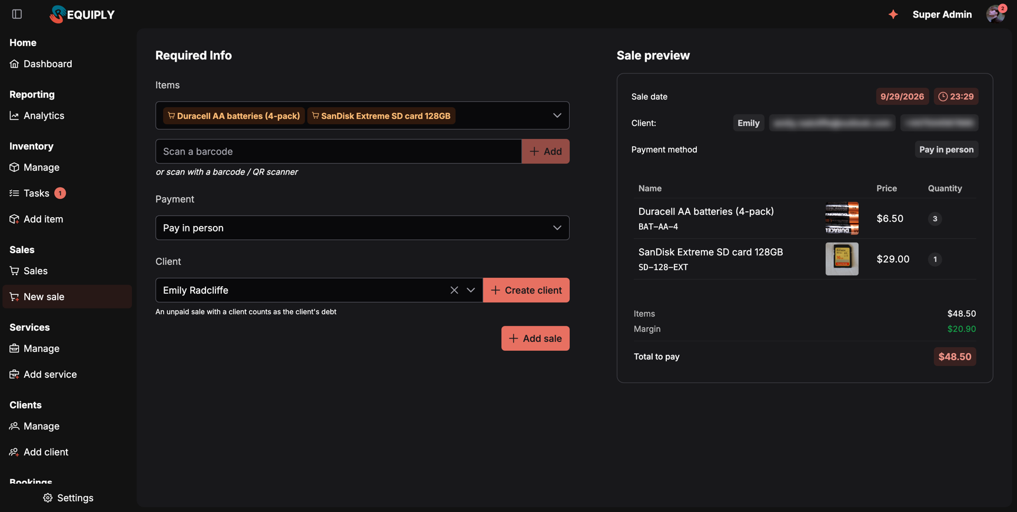The height and width of the screenshot is (512, 1017).
Task: Click the Emily client chip in preview
Action: tap(748, 123)
